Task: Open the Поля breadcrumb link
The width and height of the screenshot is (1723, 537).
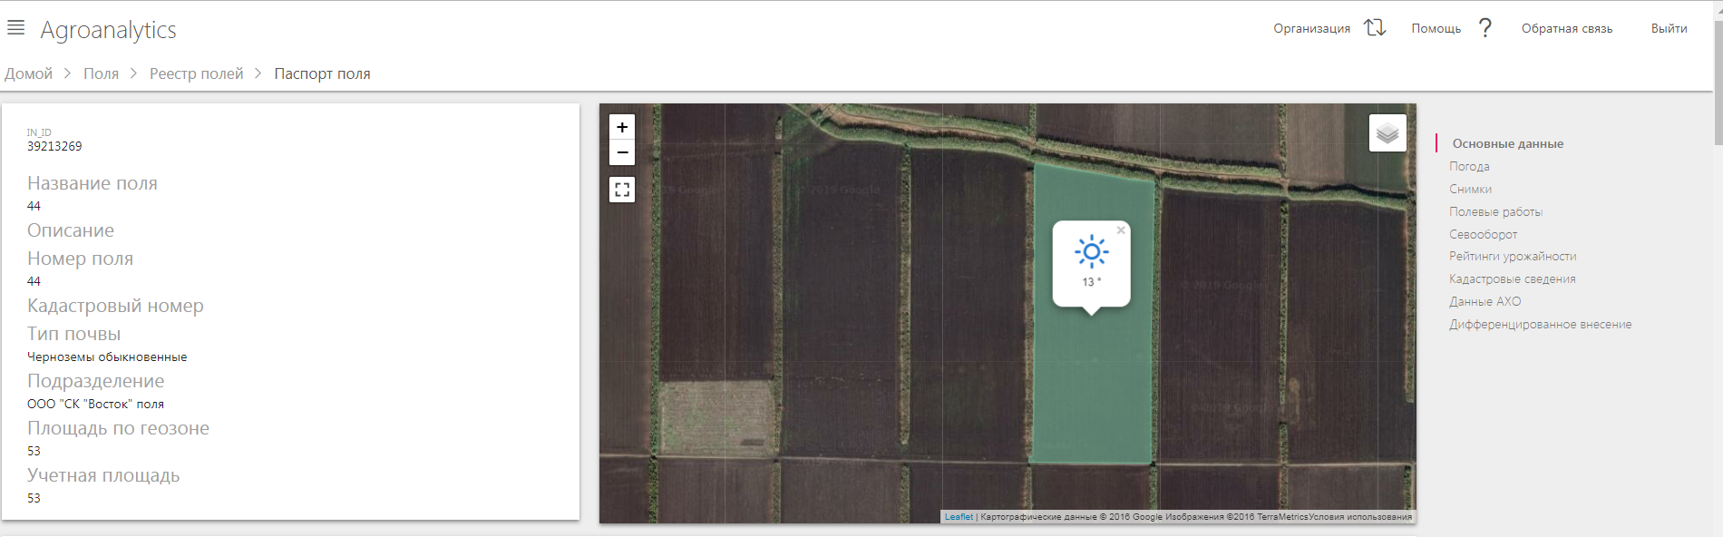Action: [101, 73]
